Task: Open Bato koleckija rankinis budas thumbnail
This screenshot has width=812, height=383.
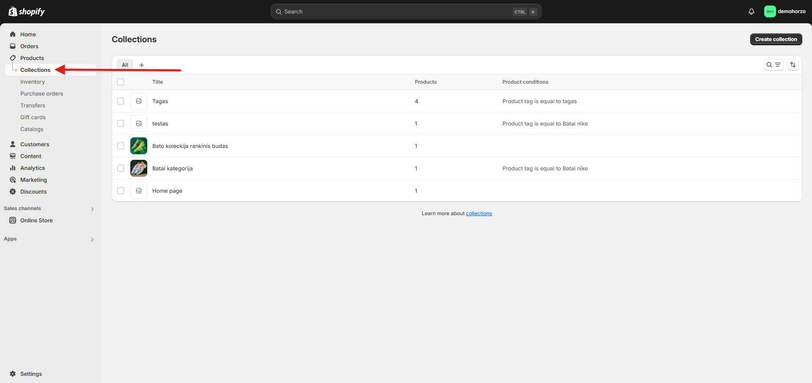Action: (x=139, y=146)
